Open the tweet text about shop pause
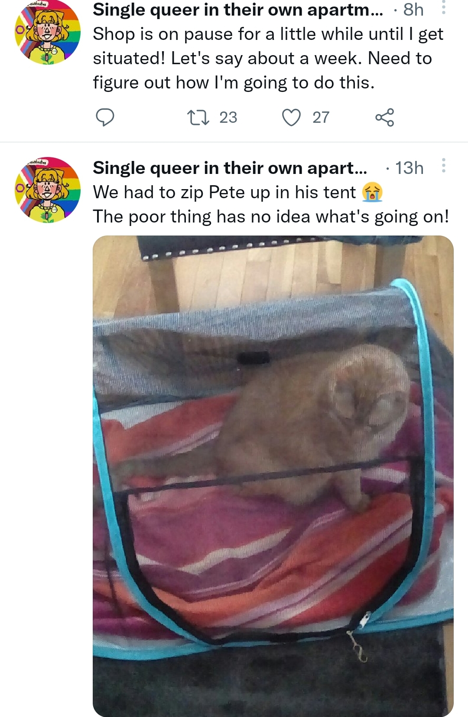 pos(268,58)
